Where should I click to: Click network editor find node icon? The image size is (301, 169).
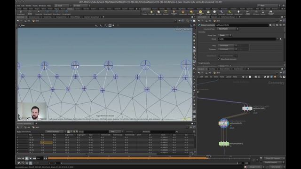point(281,77)
